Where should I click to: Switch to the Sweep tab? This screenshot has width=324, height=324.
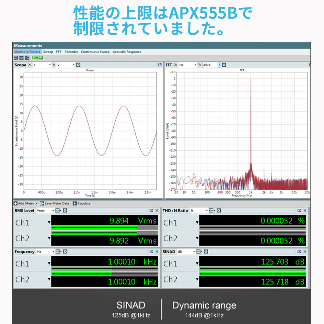(x=48, y=52)
